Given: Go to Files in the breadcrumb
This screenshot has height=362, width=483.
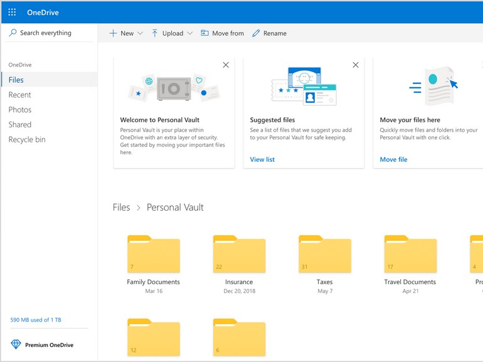Looking at the screenshot, I should 121,207.
